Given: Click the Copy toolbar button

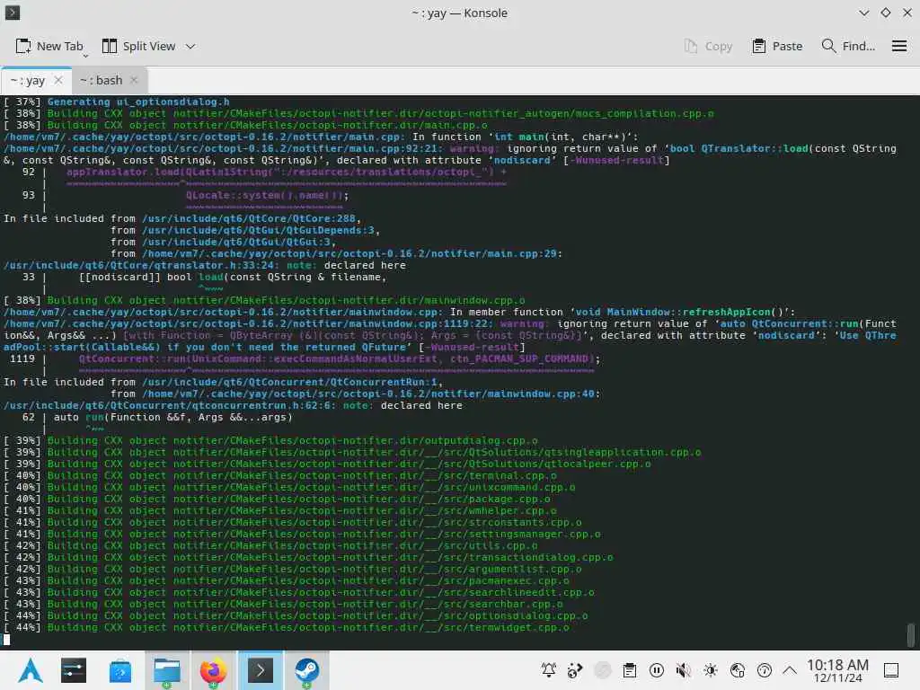Looking at the screenshot, I should [708, 47].
